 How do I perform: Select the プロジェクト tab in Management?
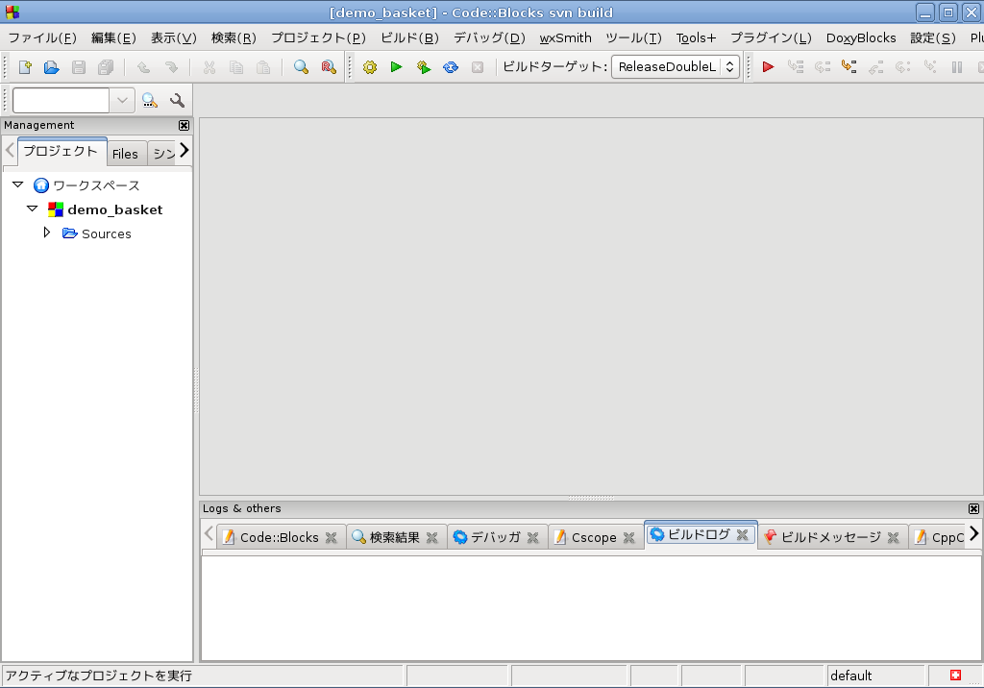[x=61, y=151]
